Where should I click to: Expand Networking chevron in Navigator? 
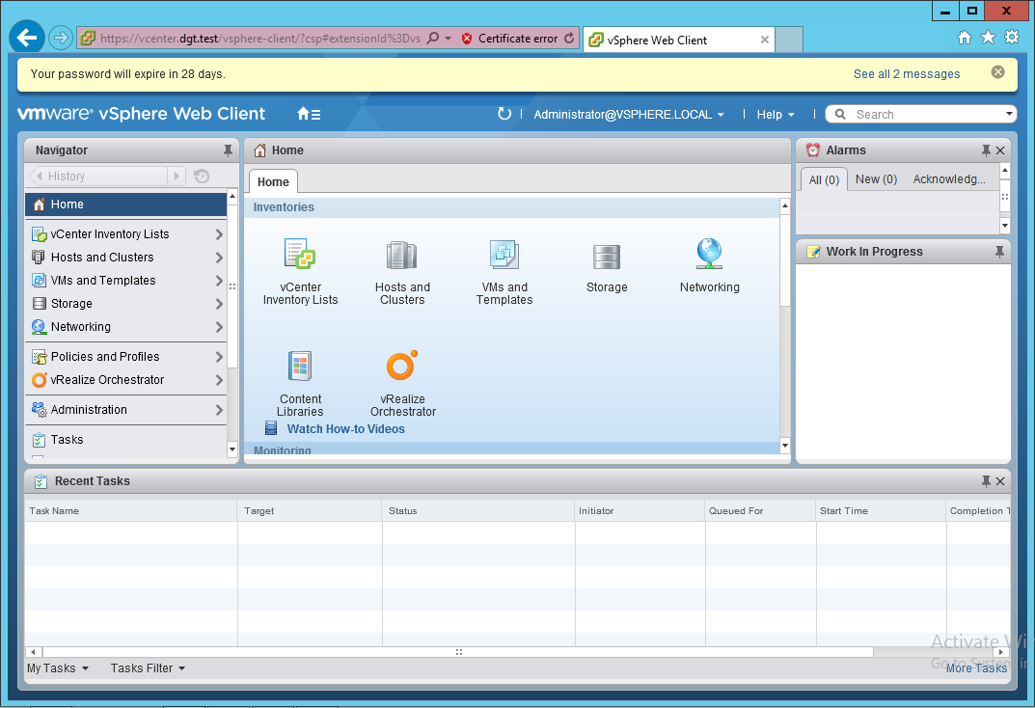click(x=219, y=327)
